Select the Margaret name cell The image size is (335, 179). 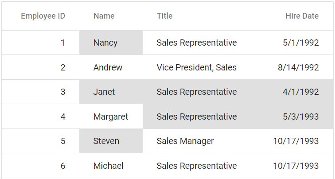pos(110,117)
